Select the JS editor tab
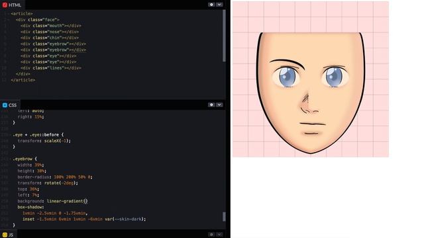Screen dimensions: 424x238 8,235
